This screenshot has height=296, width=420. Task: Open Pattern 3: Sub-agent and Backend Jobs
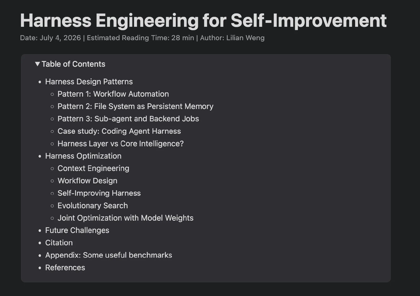[128, 119]
